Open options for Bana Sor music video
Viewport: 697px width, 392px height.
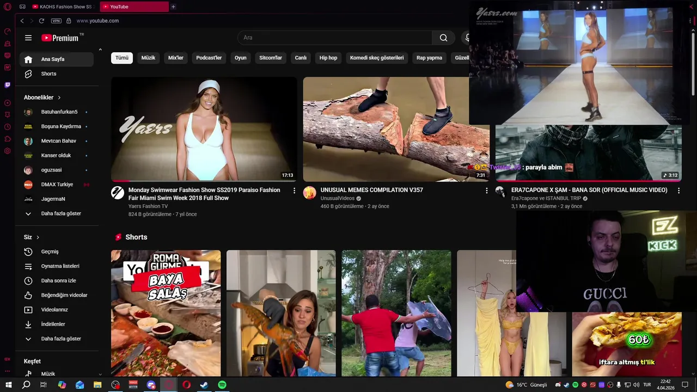click(678, 191)
